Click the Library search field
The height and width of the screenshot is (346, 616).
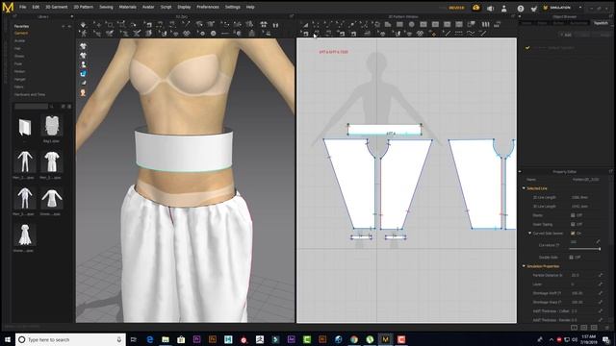tap(32, 107)
